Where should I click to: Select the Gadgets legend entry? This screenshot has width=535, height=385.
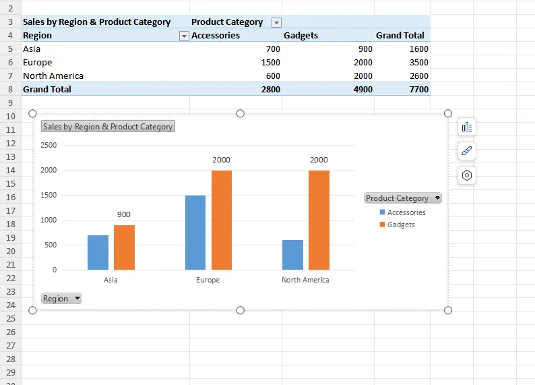pos(401,225)
